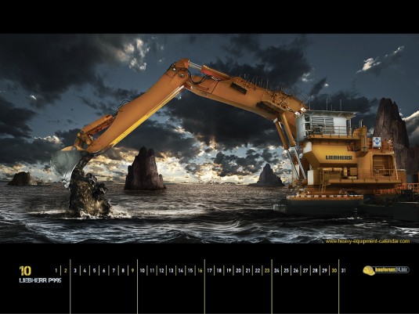Click the bauforum24.biz helmet logo
This screenshot has height=314, width=419.
[x=386, y=270]
